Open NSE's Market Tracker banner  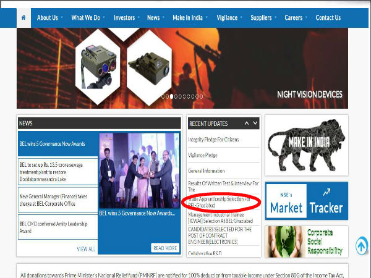pyautogui.click(x=307, y=201)
